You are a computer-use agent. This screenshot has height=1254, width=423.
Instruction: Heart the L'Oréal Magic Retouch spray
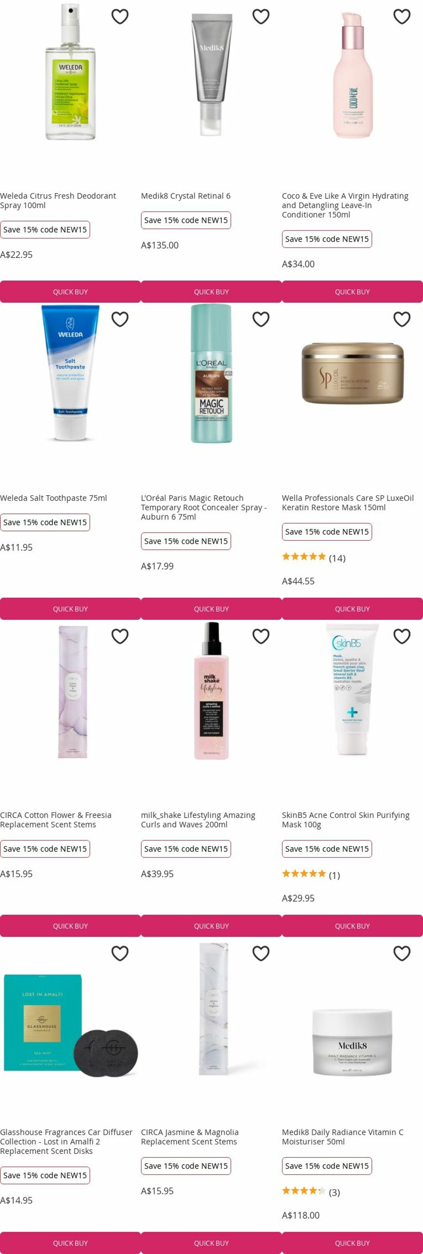(x=261, y=319)
